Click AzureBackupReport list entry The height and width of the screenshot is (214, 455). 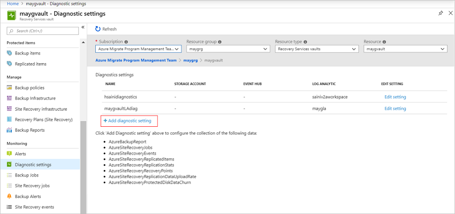point(127,142)
